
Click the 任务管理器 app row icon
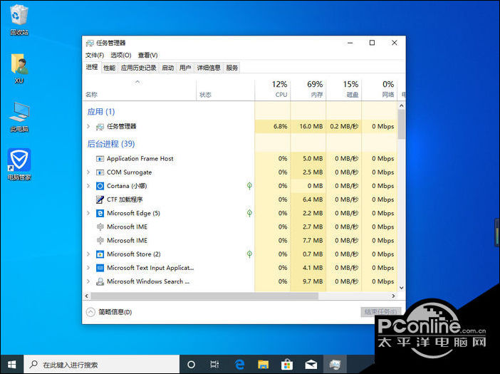click(x=100, y=127)
